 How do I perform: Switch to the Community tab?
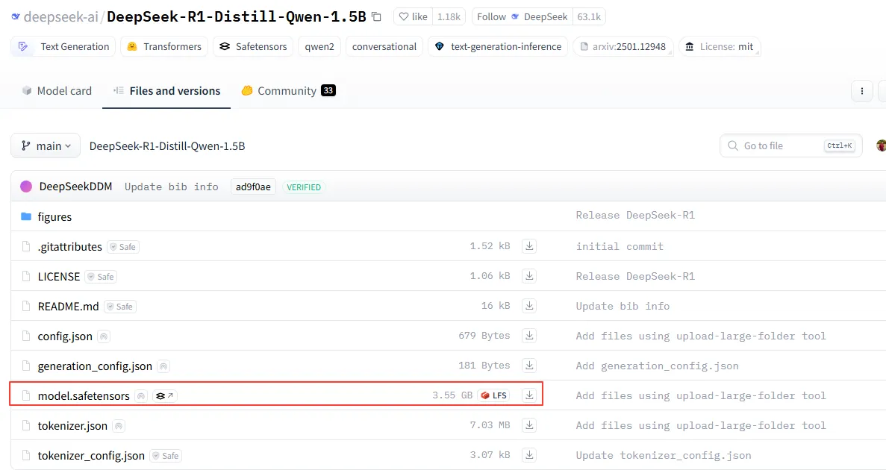tap(288, 91)
